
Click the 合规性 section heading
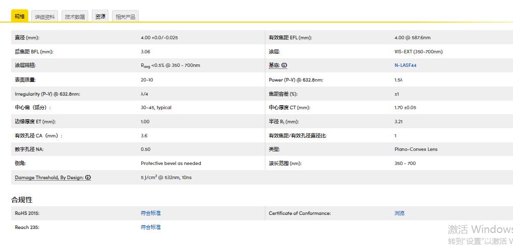(22, 200)
